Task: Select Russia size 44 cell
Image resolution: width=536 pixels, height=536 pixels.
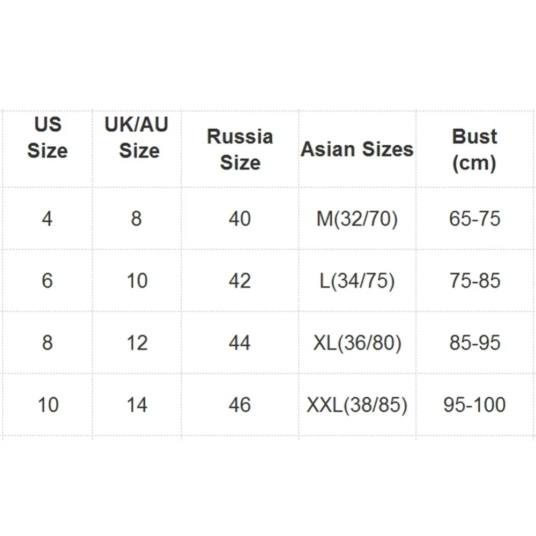Action: 240,343
